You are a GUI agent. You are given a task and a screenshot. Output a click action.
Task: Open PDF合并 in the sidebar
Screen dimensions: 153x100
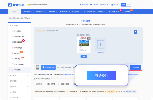[16, 53]
